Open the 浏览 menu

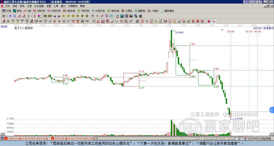(15, 6)
